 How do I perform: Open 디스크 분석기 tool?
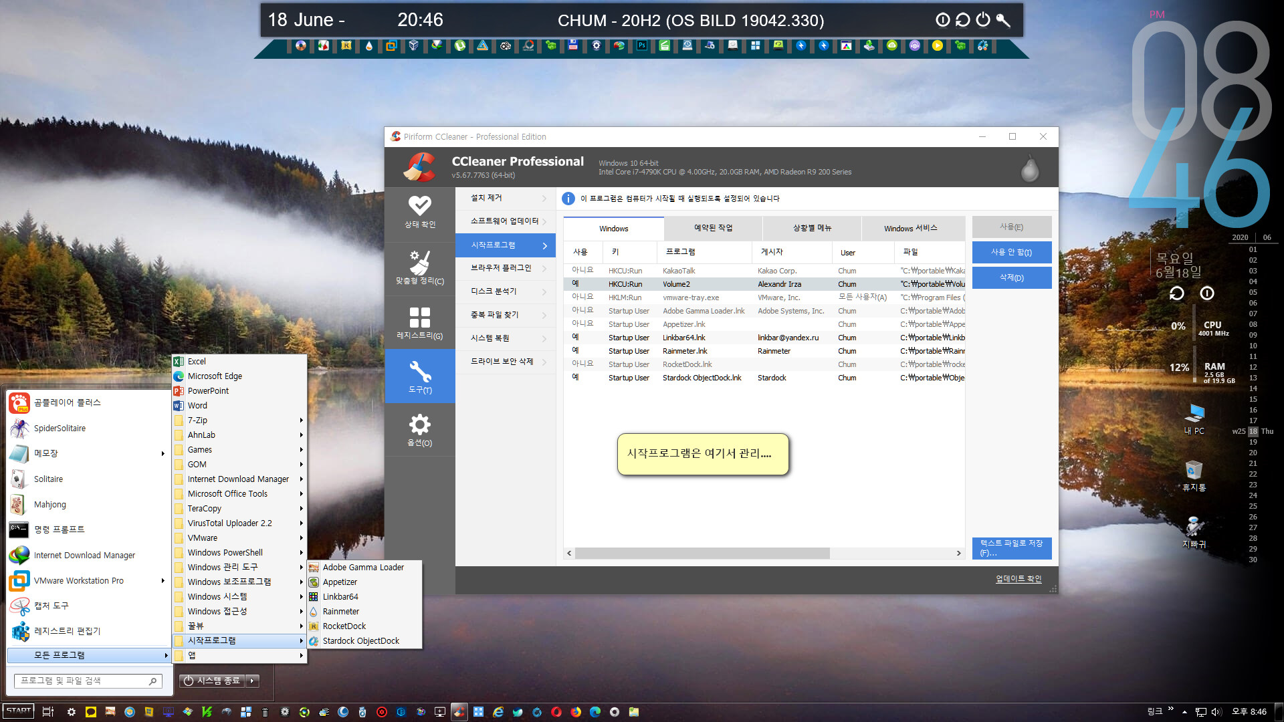pyautogui.click(x=506, y=291)
